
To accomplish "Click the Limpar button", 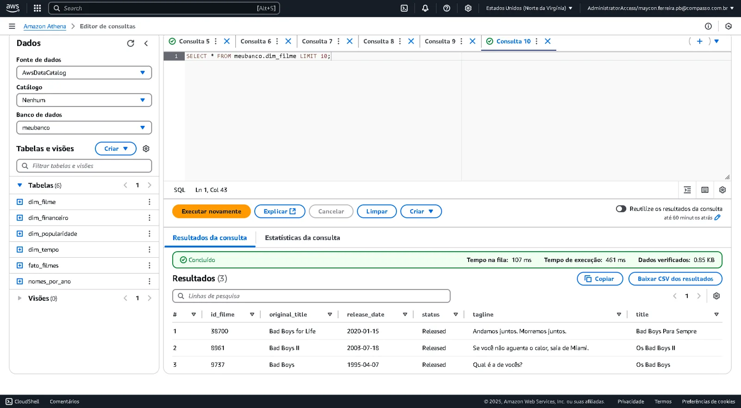I will tap(377, 211).
